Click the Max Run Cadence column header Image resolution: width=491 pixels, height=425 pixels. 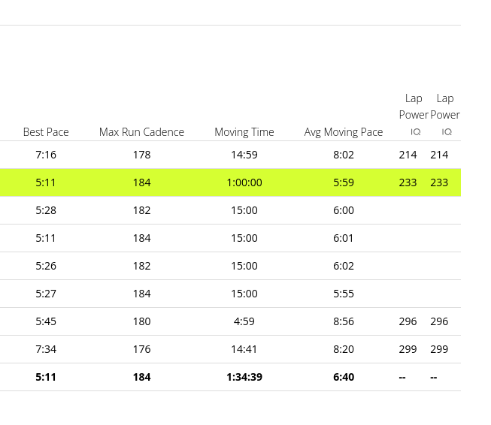pyautogui.click(x=141, y=132)
